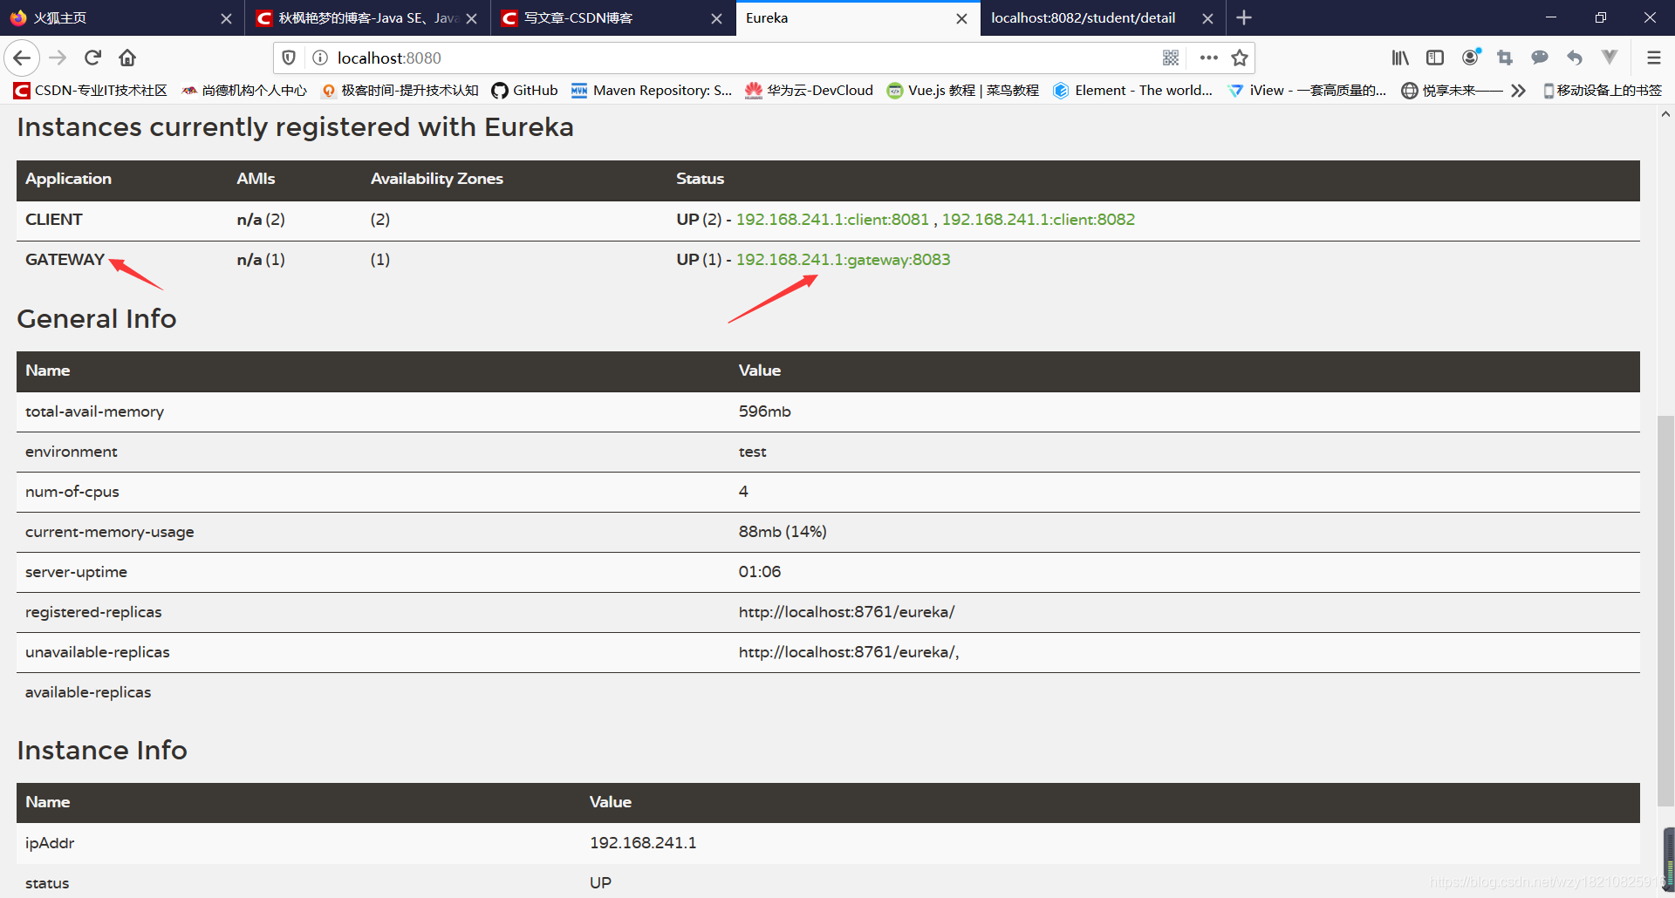The height and width of the screenshot is (898, 1675).
Task: Open 移动设备上的书签 folder
Action: [1603, 91]
